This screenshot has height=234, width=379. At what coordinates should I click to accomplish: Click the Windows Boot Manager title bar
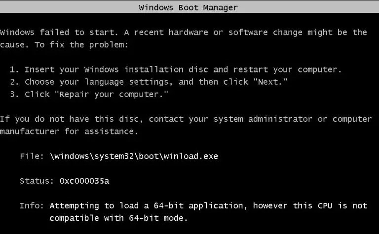click(x=189, y=7)
